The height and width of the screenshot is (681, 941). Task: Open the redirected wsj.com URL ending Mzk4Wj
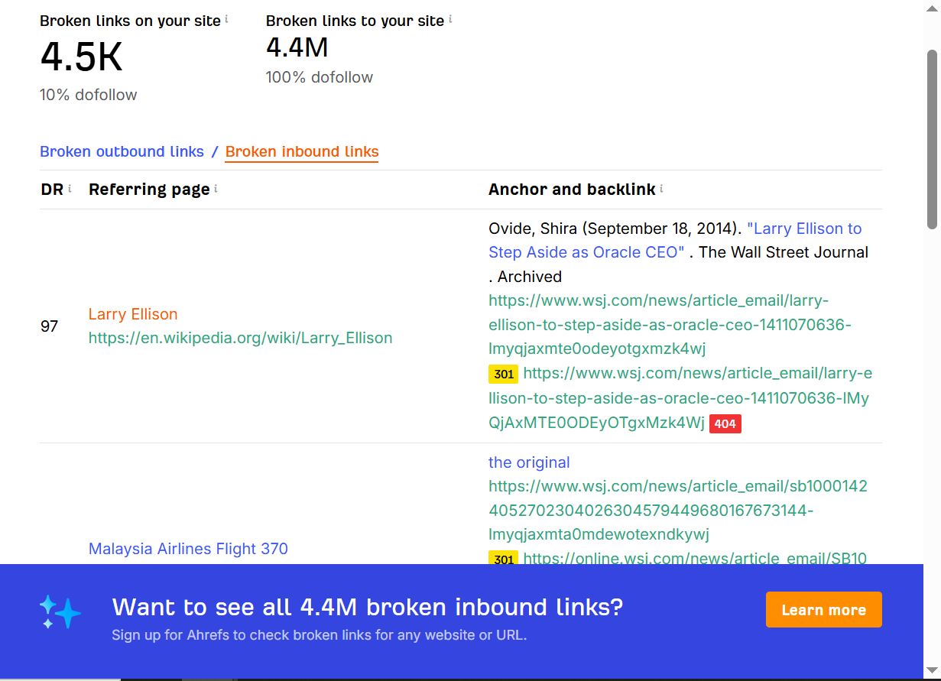pos(680,398)
